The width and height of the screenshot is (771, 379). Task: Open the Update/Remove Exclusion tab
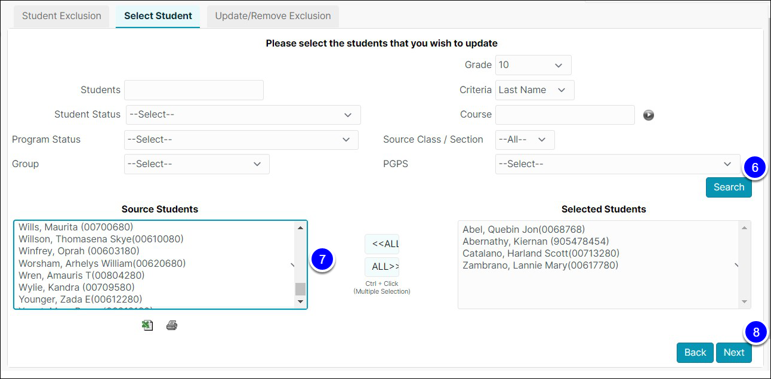point(273,16)
